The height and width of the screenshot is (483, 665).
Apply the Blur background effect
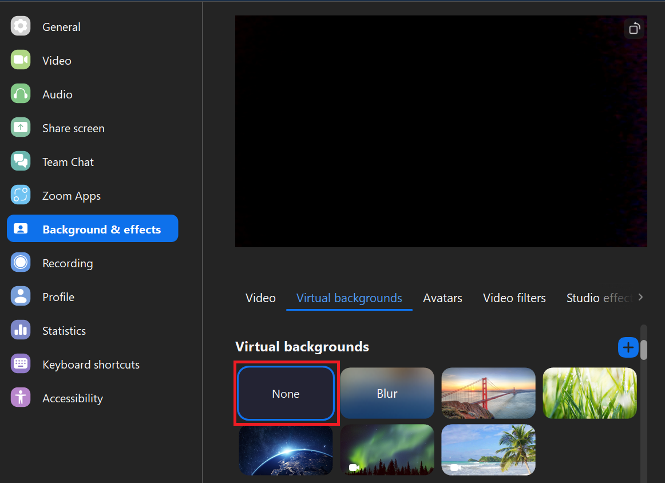pos(387,393)
